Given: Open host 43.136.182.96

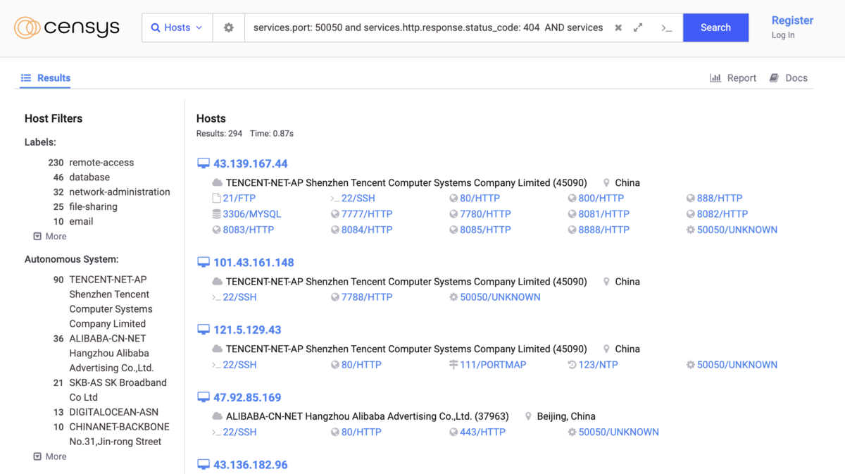Looking at the screenshot, I should click(x=251, y=466).
